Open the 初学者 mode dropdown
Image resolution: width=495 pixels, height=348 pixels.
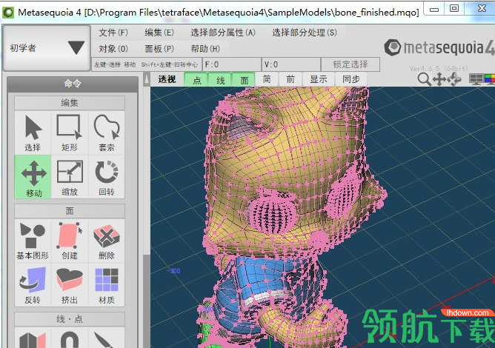tap(47, 48)
